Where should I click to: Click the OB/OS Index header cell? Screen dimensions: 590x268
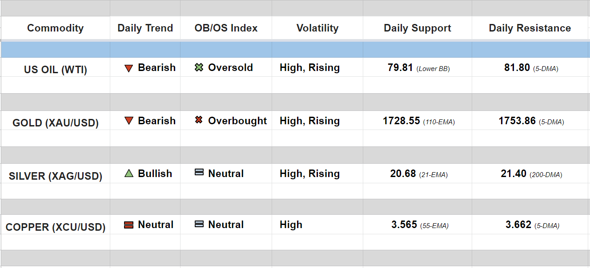coord(226,28)
